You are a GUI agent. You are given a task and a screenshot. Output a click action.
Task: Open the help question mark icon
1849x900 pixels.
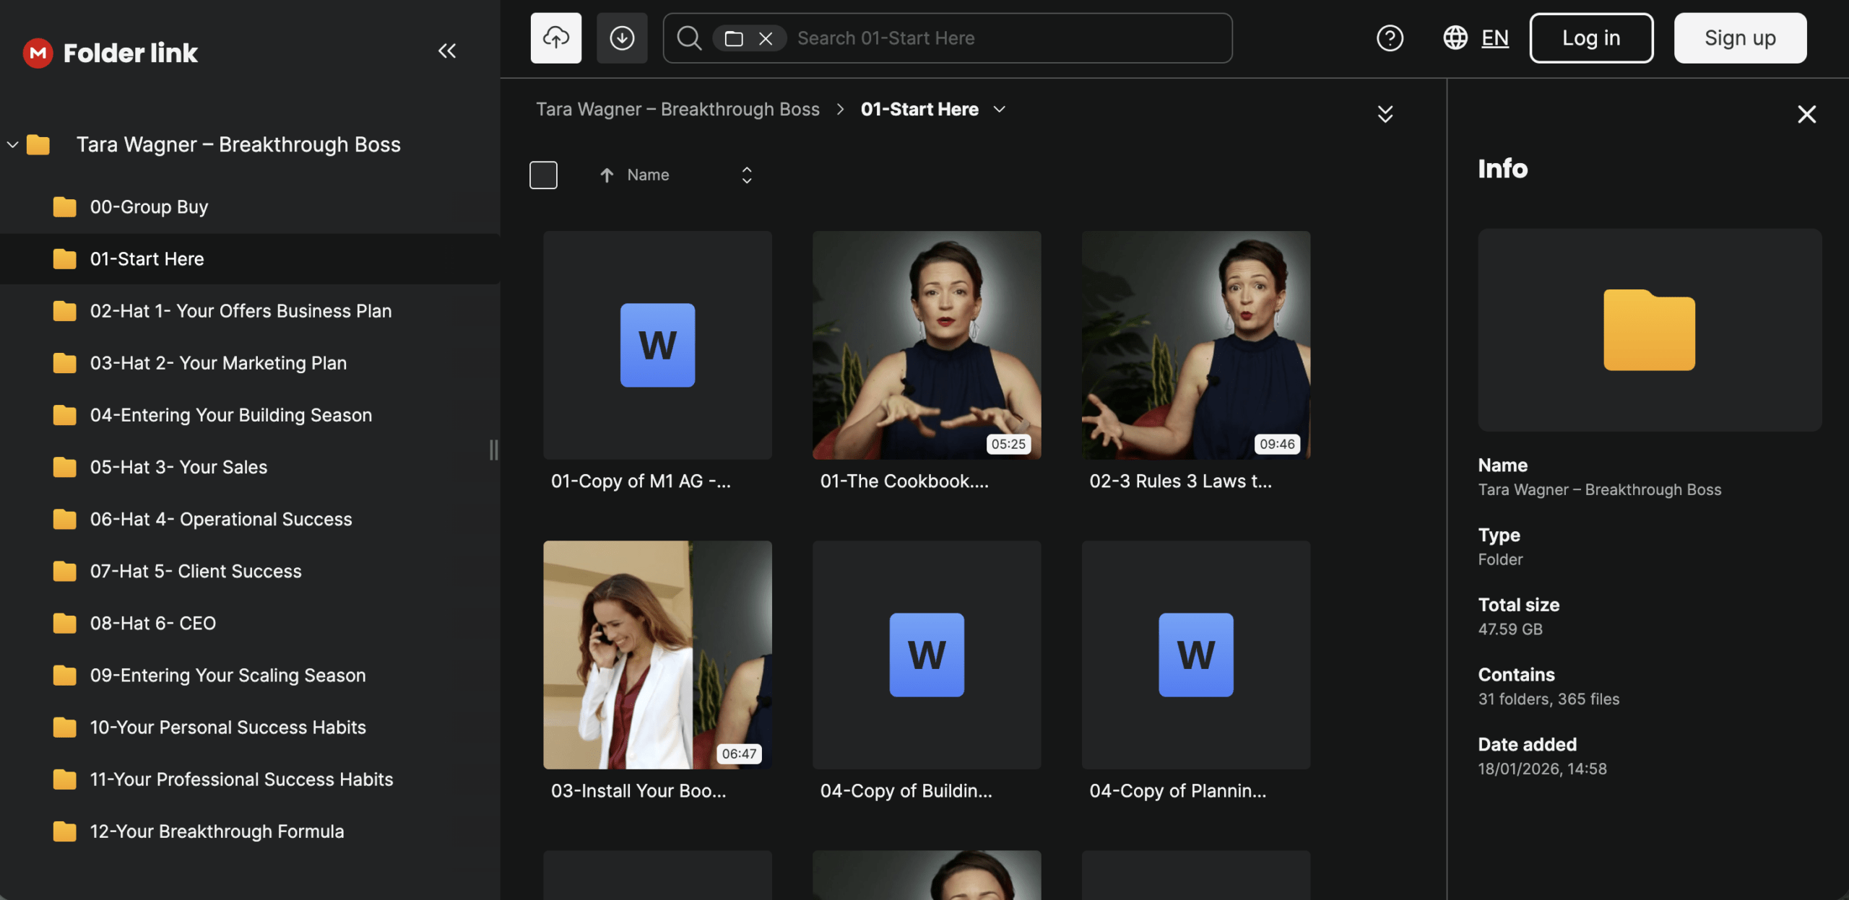(1389, 38)
